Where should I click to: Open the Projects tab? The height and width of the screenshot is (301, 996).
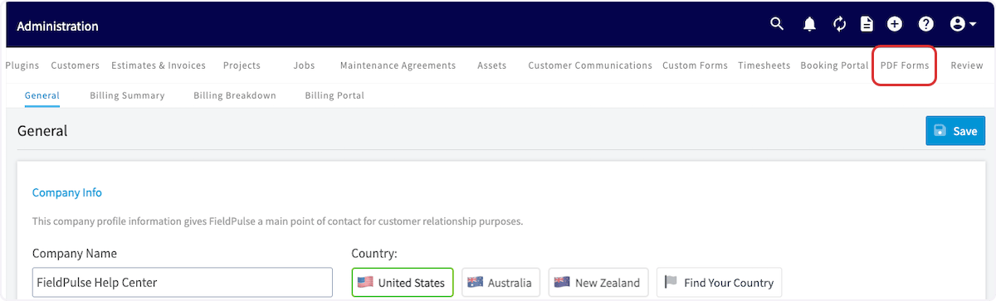pos(242,66)
